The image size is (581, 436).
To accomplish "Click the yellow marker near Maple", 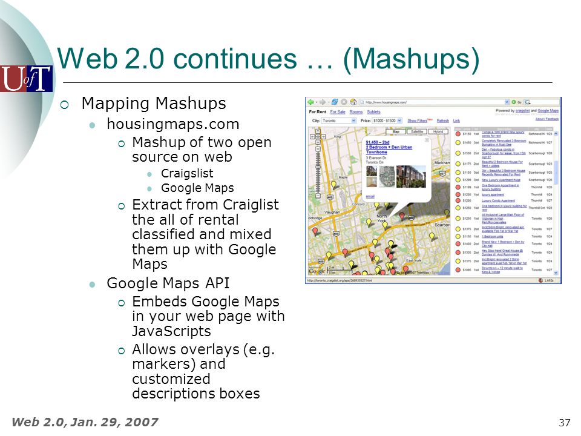I will (333, 184).
